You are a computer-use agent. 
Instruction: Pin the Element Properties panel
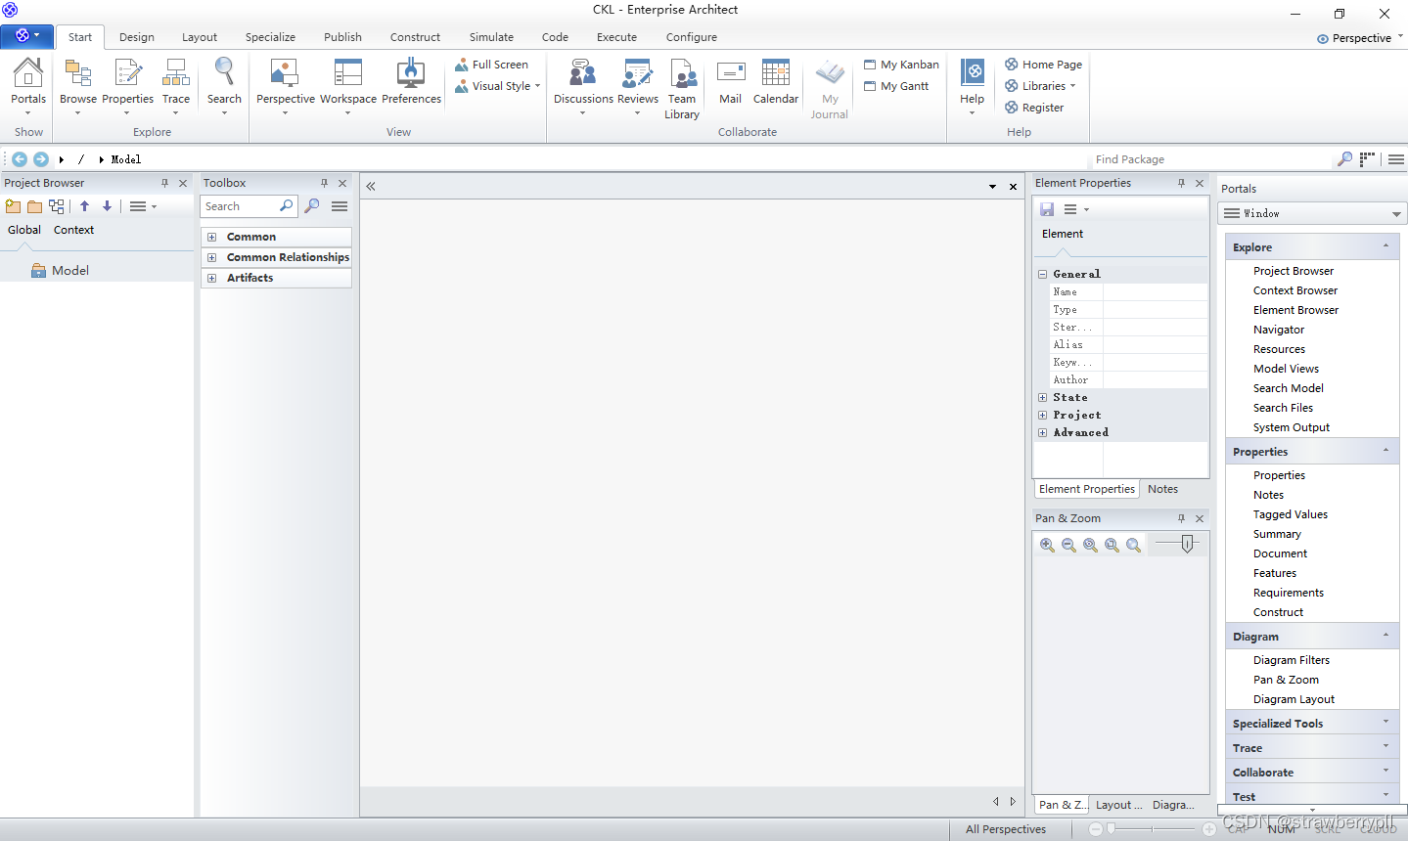coord(1183,183)
